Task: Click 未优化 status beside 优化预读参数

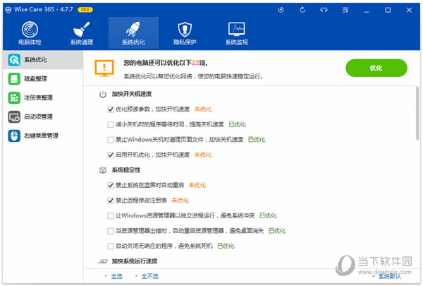Action: (203, 109)
